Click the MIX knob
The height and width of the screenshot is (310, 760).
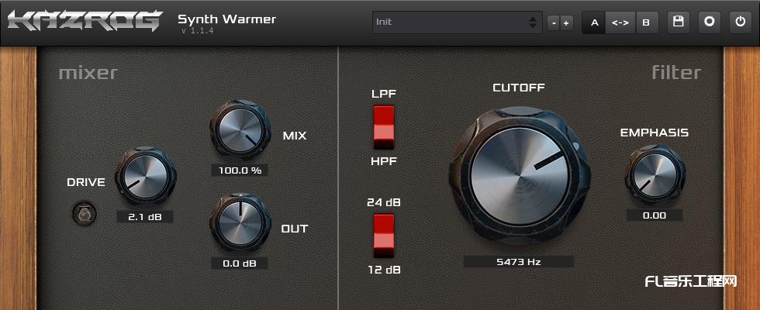240,129
